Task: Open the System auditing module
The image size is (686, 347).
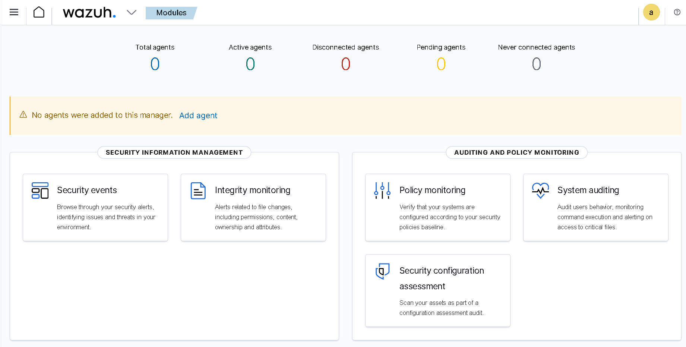Action: pyautogui.click(x=596, y=207)
